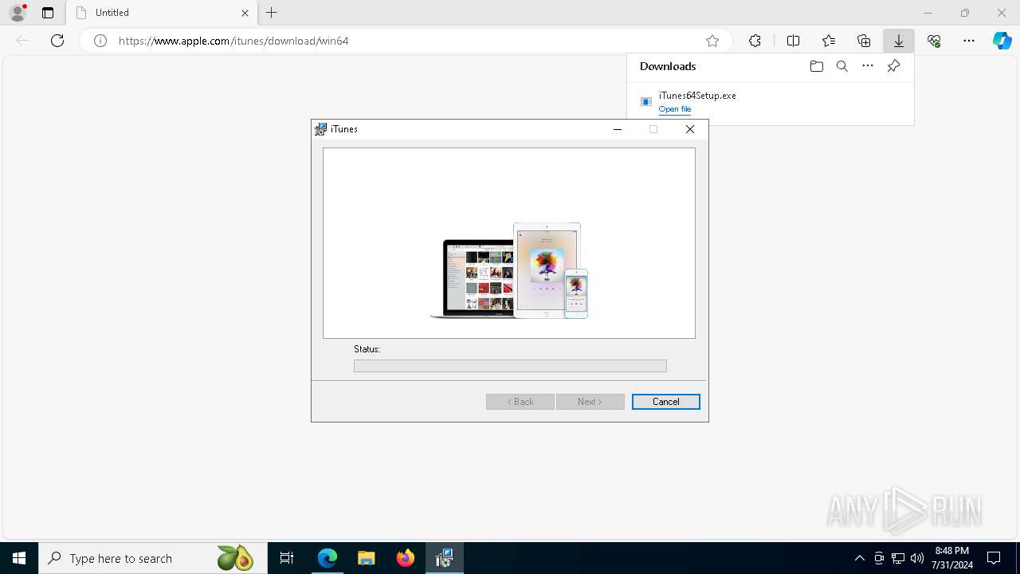
Task: Open volume control tray icon
Action: coord(917,558)
